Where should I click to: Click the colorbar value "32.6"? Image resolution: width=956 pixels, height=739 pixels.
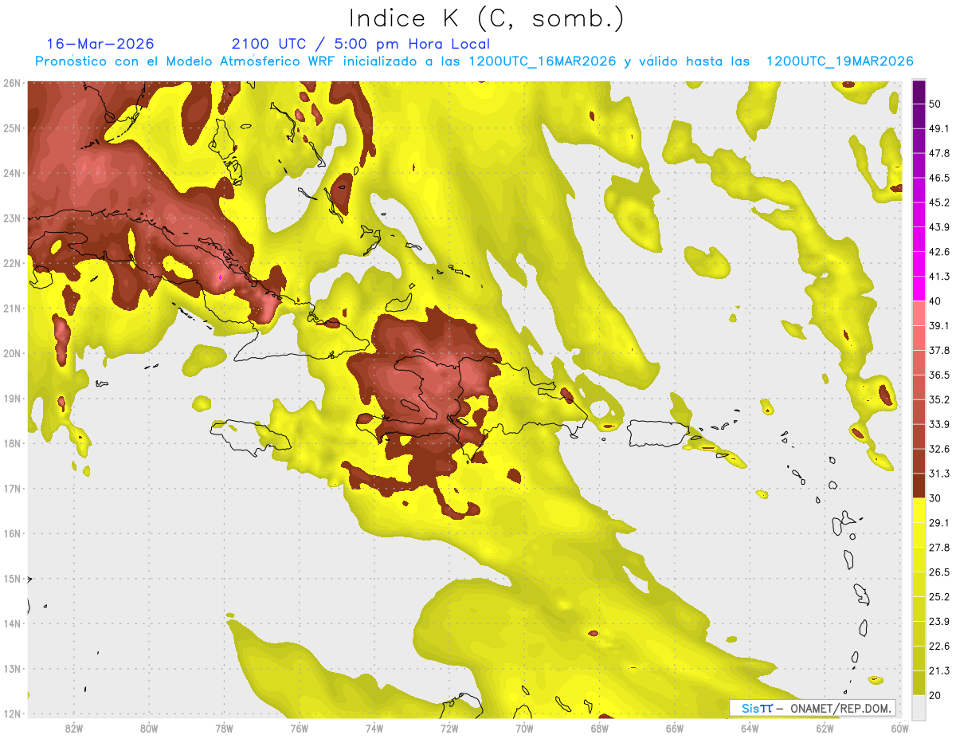(939, 449)
